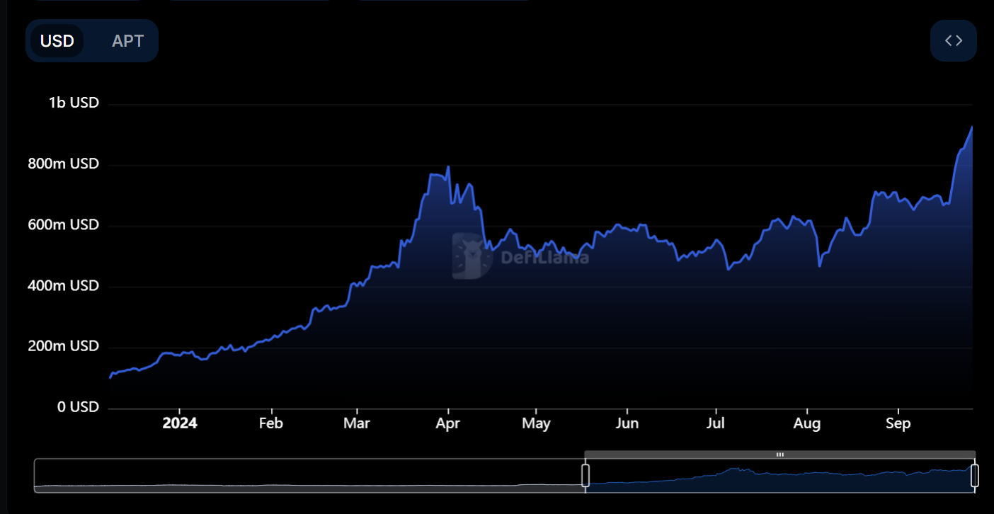Switch chart denomination to USD

57,41
